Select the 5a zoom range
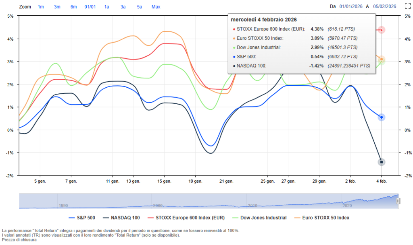This screenshot has height=245, width=413. tap(139, 7)
